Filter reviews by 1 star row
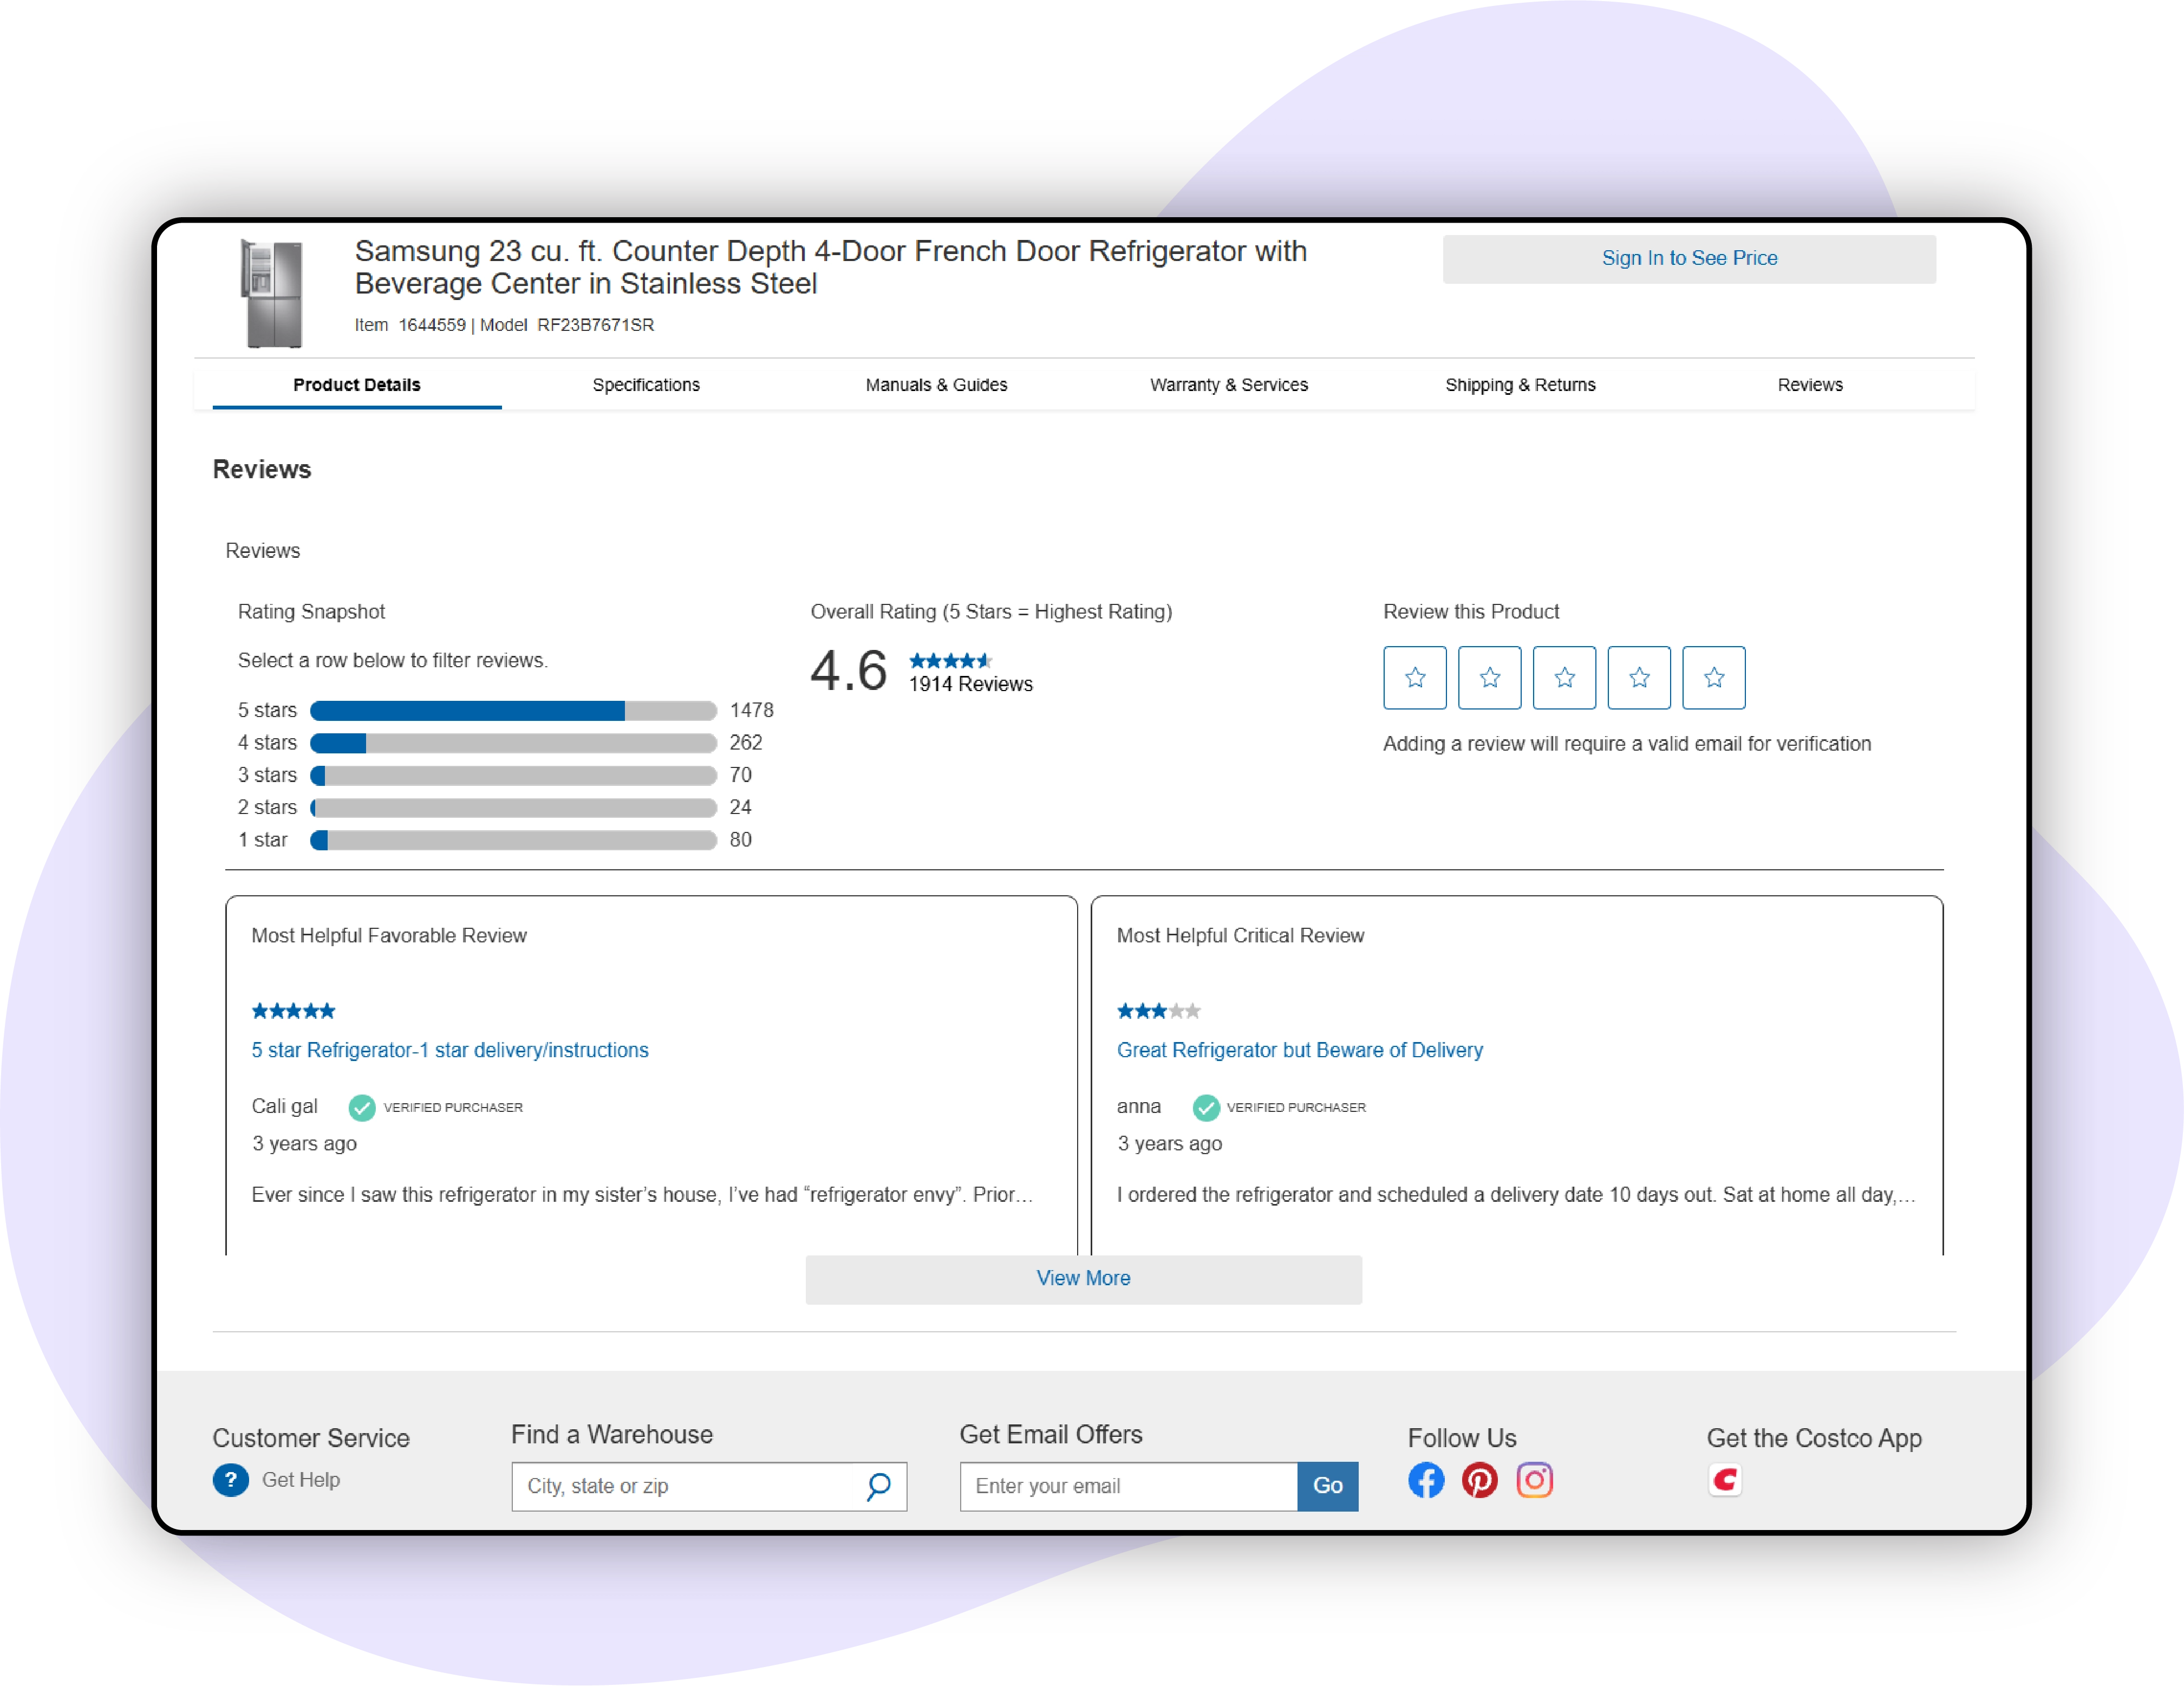 coord(512,840)
